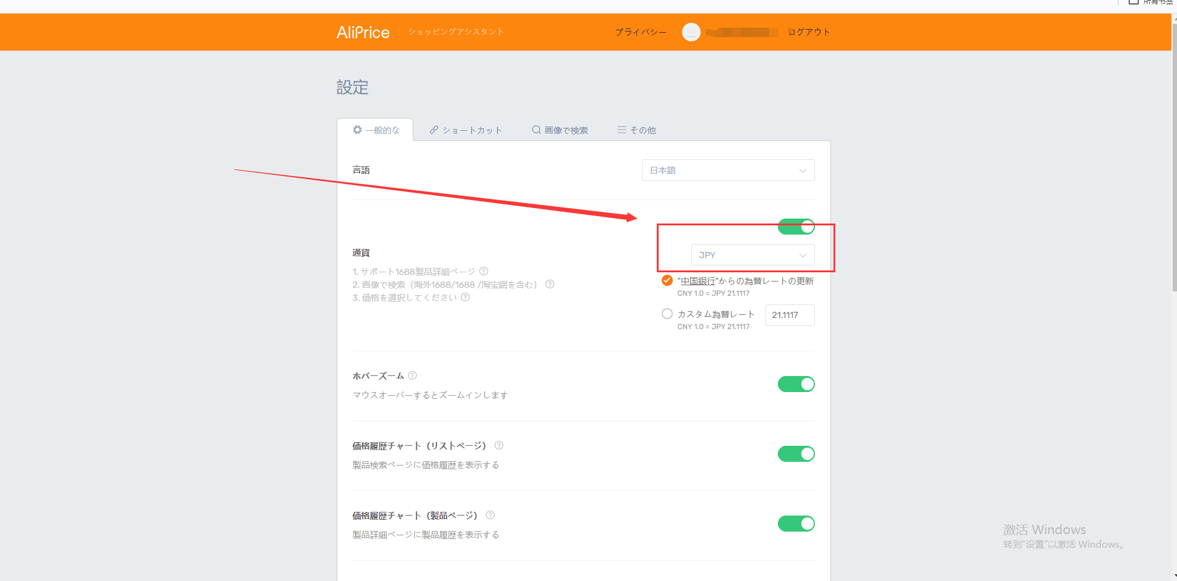Click gear icon on 一般的な tab
This screenshot has height=581, width=1177.
click(357, 130)
